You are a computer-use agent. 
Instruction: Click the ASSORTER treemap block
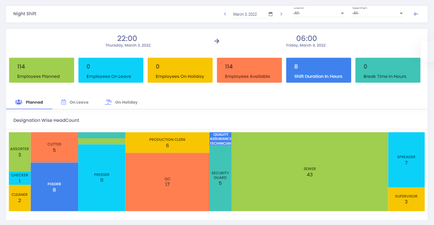pos(19,152)
